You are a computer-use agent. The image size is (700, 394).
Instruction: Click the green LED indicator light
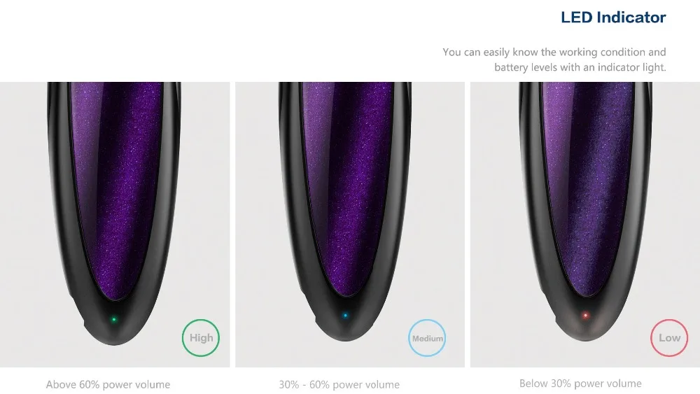pos(114,320)
